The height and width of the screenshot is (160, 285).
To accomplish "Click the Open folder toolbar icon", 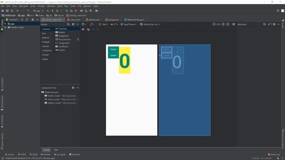I will coord(3,11).
